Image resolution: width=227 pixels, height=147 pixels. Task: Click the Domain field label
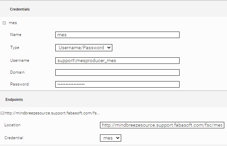point(17,72)
